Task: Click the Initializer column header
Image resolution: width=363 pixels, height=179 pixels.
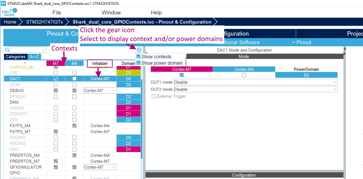Action: [100, 63]
